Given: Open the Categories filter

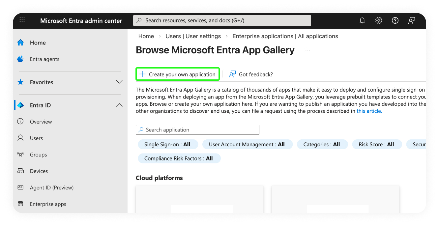Looking at the screenshot, I should pyautogui.click(x=321, y=144).
